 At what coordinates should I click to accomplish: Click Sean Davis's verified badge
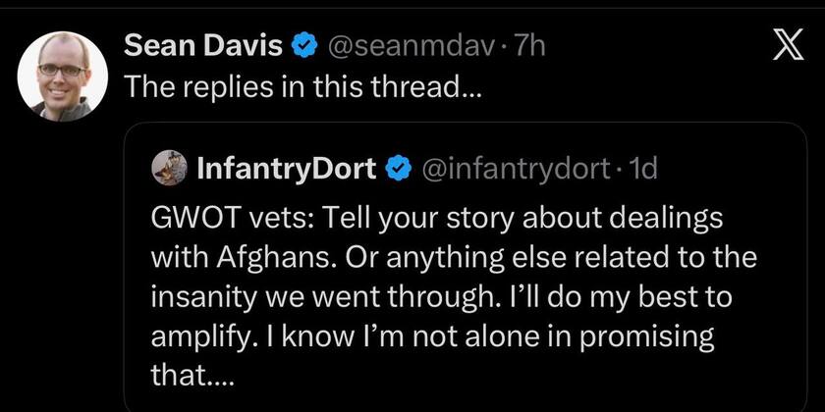click(305, 46)
